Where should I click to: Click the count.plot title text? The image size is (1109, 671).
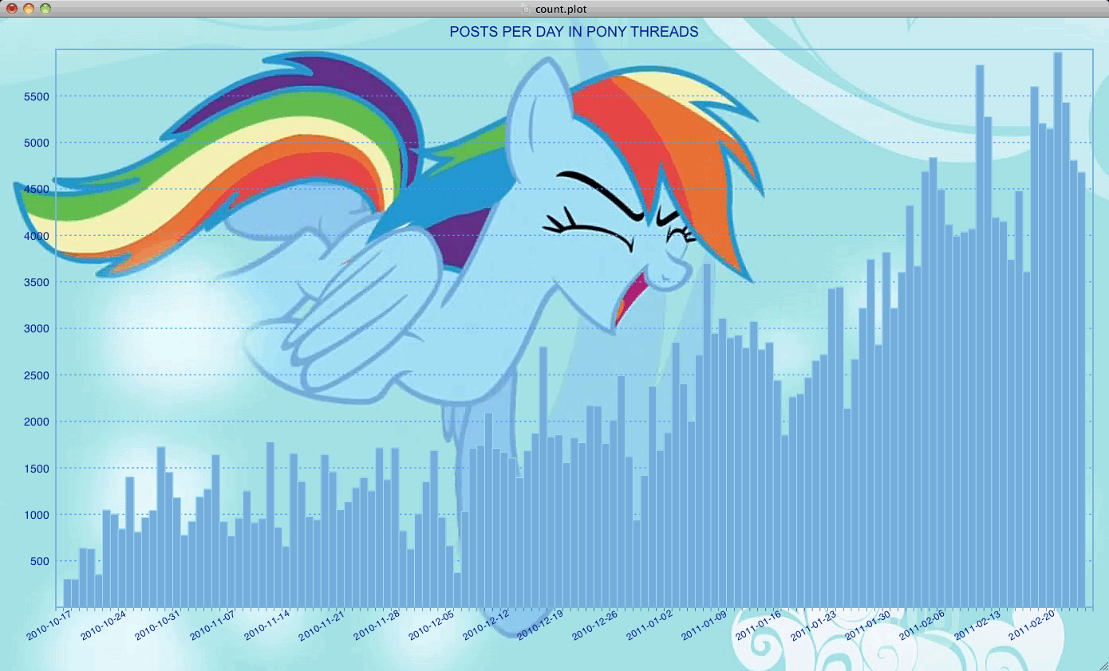[x=562, y=9]
